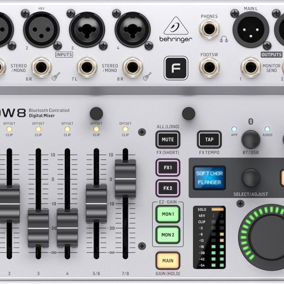Select the MON 1 button

click(x=168, y=214)
